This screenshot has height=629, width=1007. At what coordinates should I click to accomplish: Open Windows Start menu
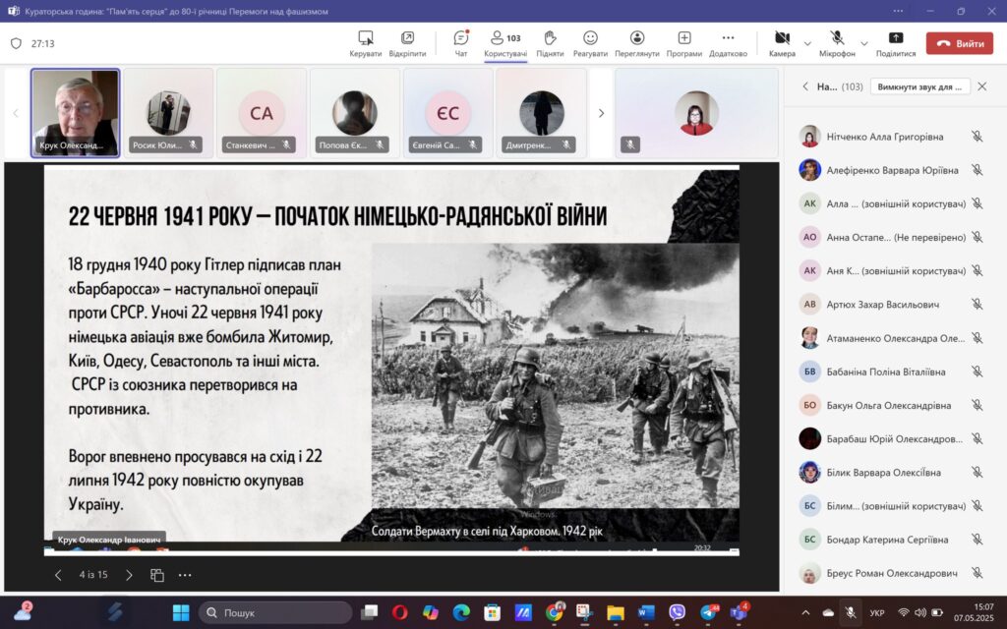pyautogui.click(x=181, y=613)
